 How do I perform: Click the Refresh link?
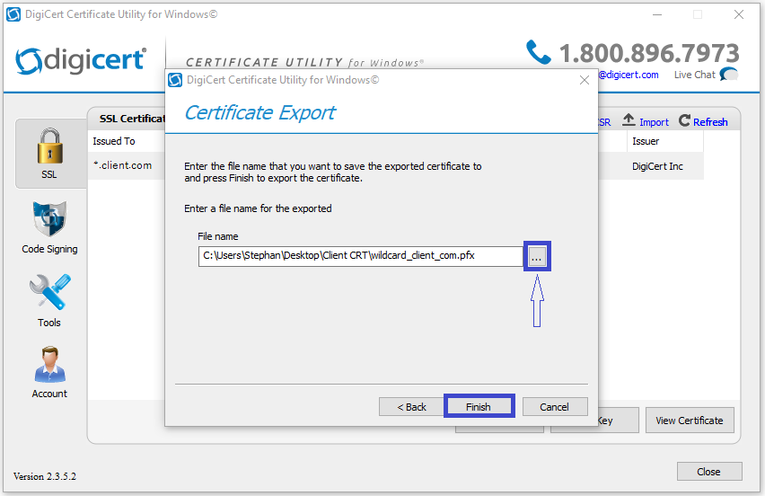pyautogui.click(x=710, y=122)
